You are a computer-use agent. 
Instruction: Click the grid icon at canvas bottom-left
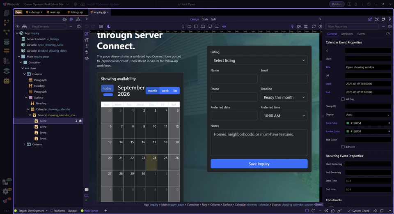(x=87, y=189)
